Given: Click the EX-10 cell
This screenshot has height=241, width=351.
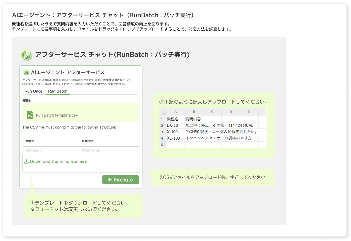Looking at the screenshot, I should coord(175,126).
